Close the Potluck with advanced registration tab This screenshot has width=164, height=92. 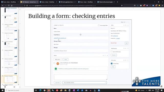pyautogui.click(x=114, y=2)
